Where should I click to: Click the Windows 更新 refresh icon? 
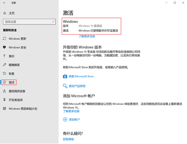5,38
